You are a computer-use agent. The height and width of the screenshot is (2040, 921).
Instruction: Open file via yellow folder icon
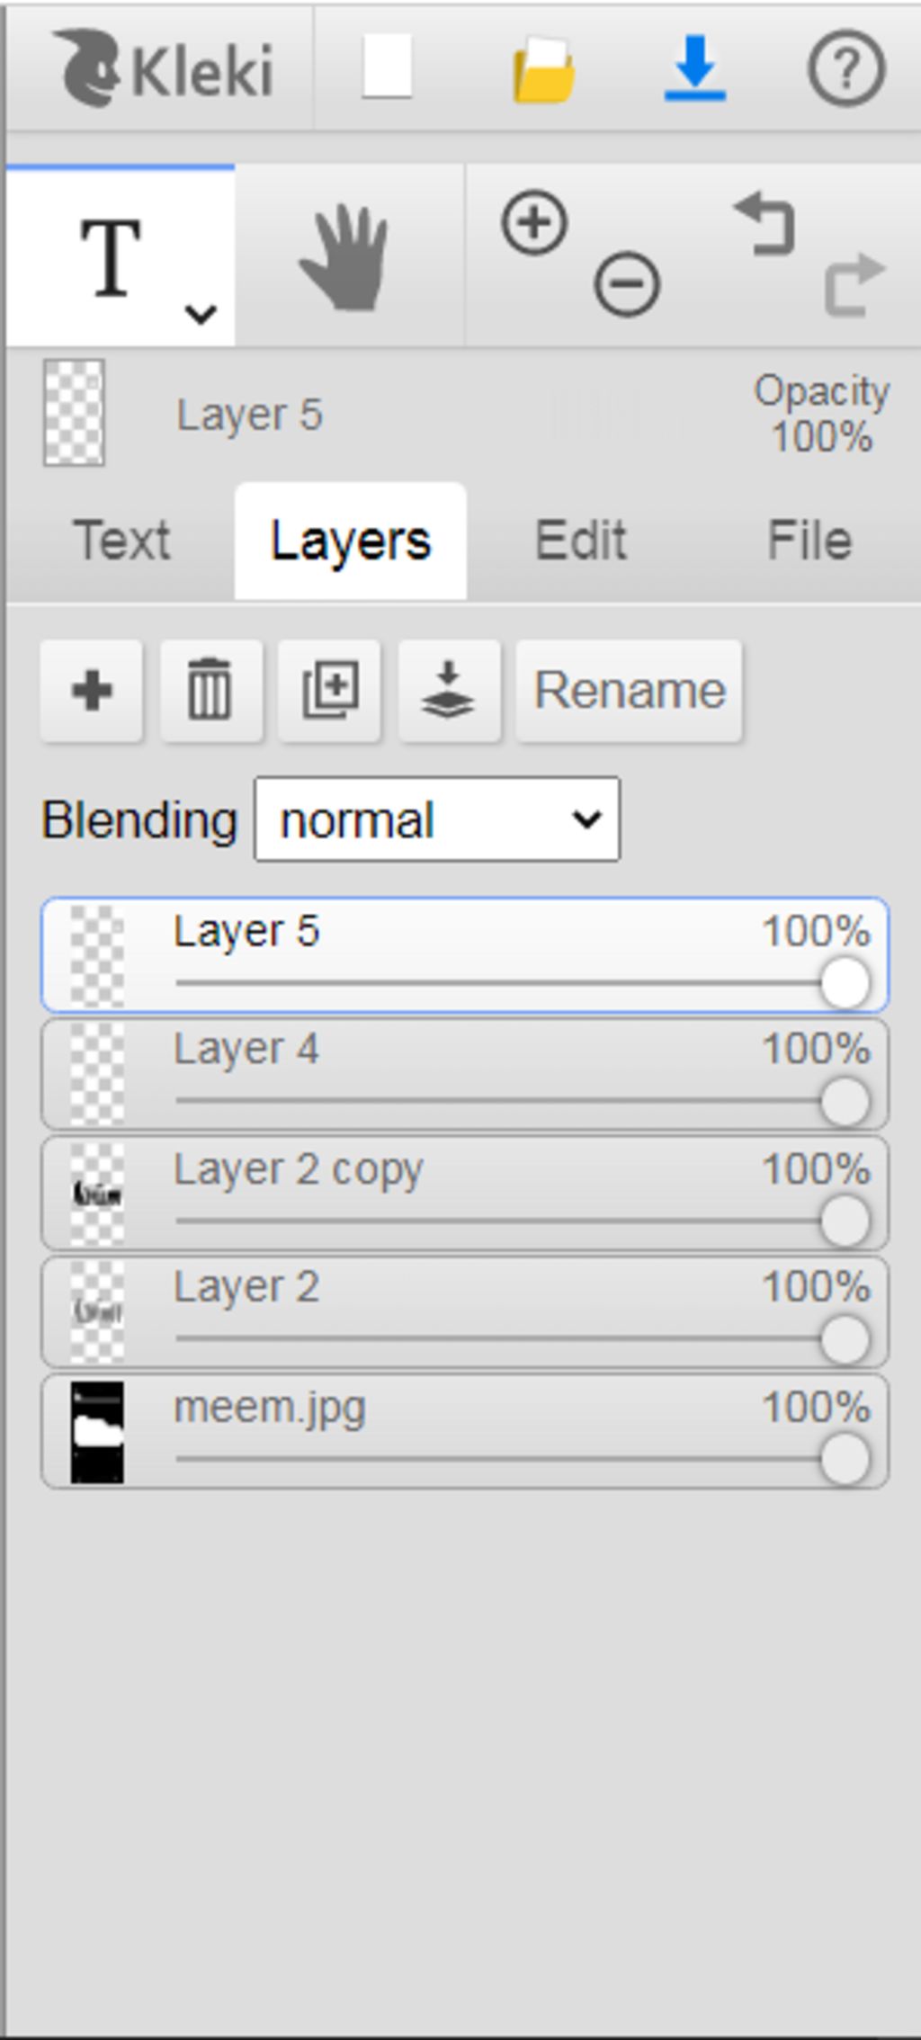(543, 69)
